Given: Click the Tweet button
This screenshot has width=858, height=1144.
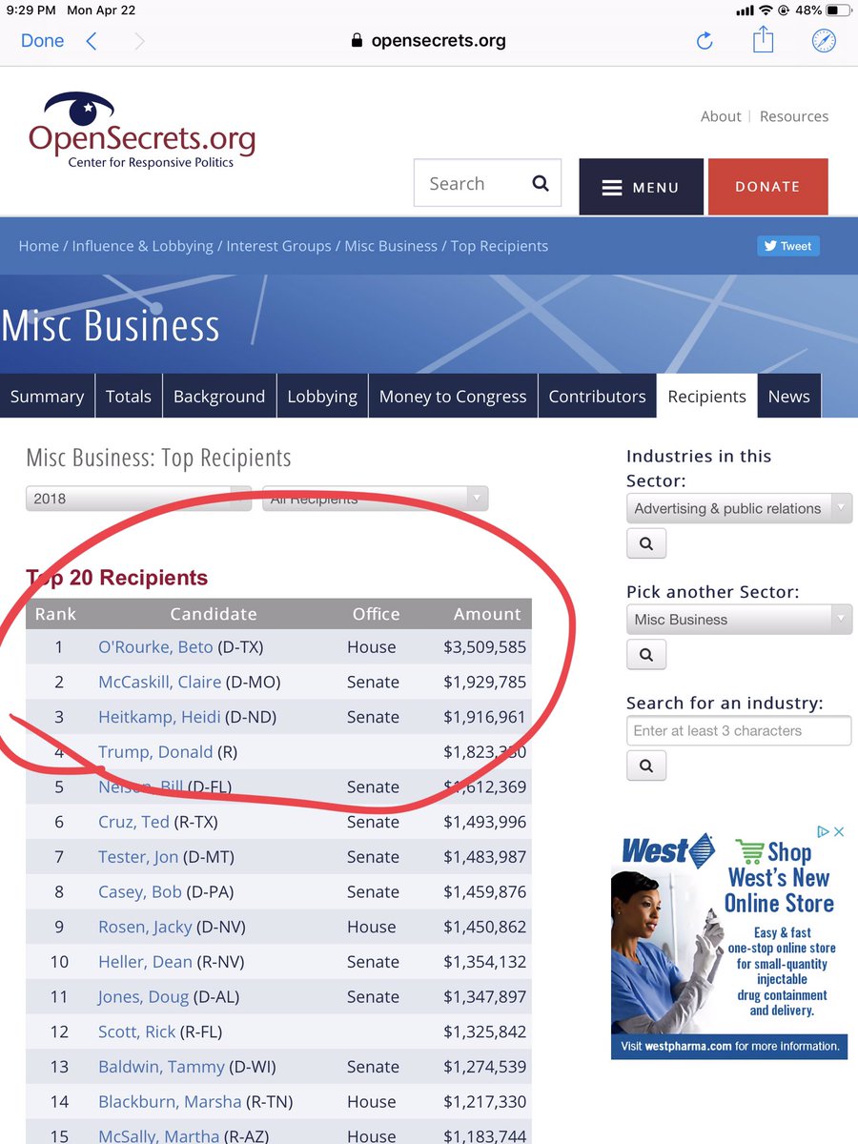Looking at the screenshot, I should click(788, 246).
